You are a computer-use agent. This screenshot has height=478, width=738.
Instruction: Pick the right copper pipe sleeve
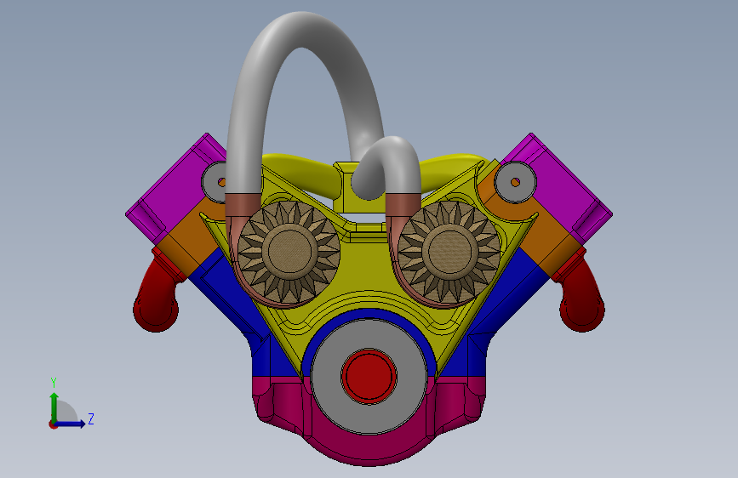[x=403, y=206]
